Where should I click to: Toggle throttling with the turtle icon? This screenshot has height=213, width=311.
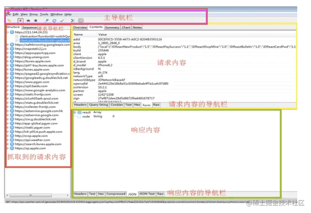point(28,20)
